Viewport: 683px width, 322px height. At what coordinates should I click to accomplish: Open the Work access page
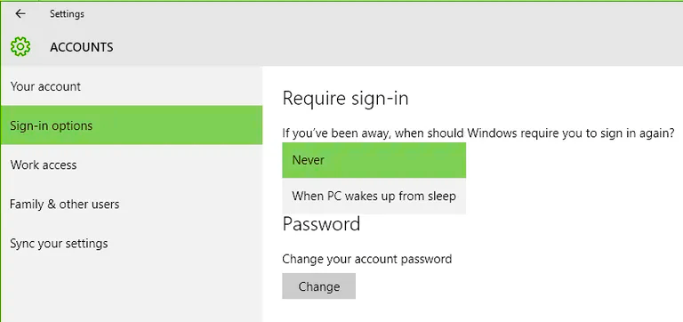click(x=132, y=165)
